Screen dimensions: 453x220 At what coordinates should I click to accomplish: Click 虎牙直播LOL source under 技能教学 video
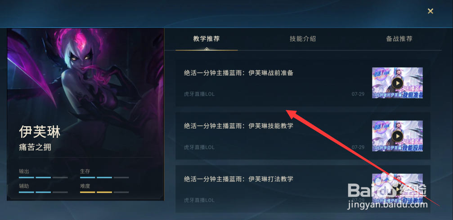[x=199, y=147]
